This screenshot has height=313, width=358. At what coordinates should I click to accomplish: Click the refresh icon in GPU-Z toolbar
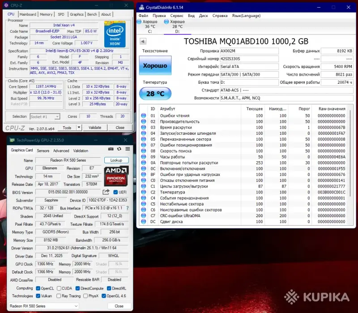119,149
